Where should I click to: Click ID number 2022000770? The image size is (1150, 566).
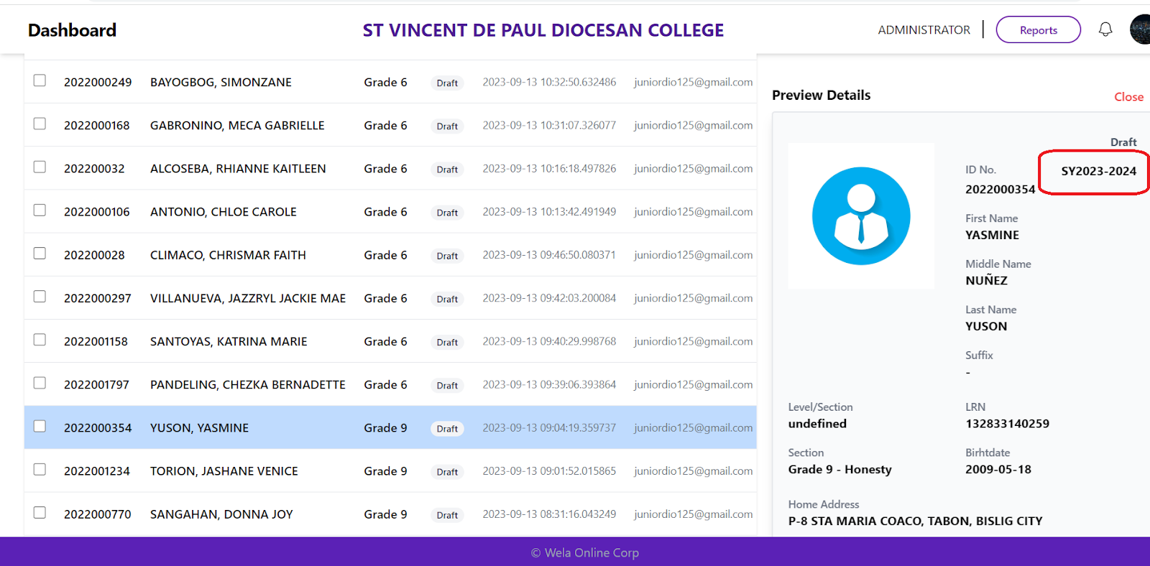point(98,514)
